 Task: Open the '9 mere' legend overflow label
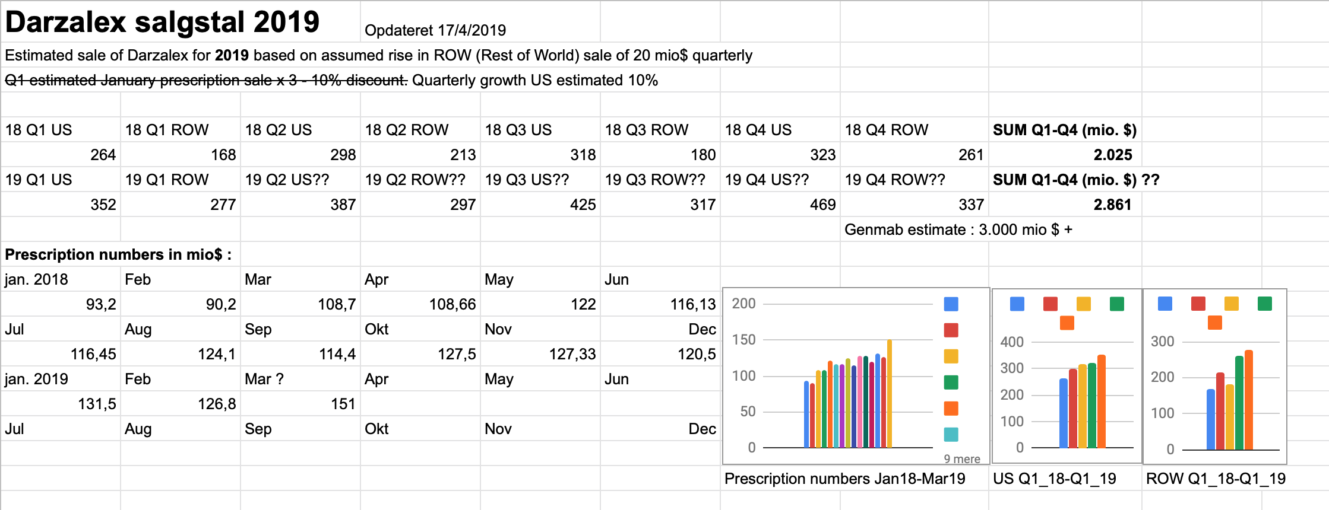coord(962,459)
